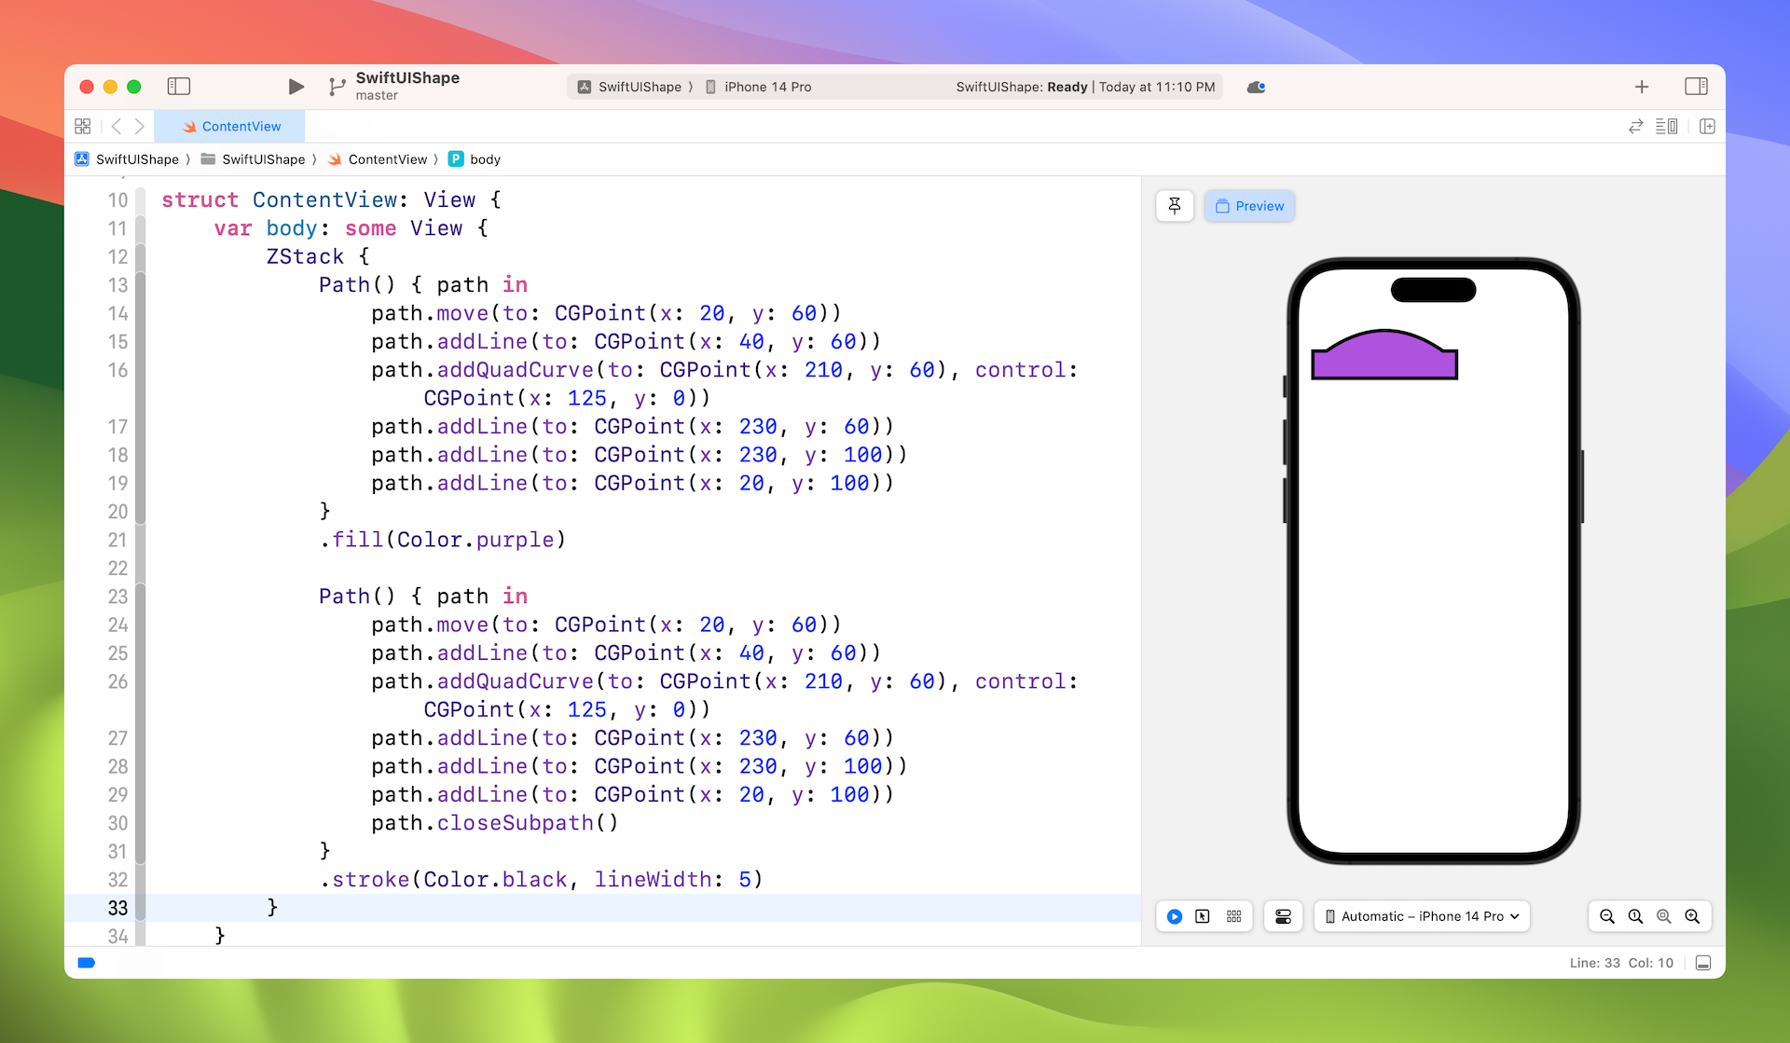Pin the preview

[x=1175, y=206]
